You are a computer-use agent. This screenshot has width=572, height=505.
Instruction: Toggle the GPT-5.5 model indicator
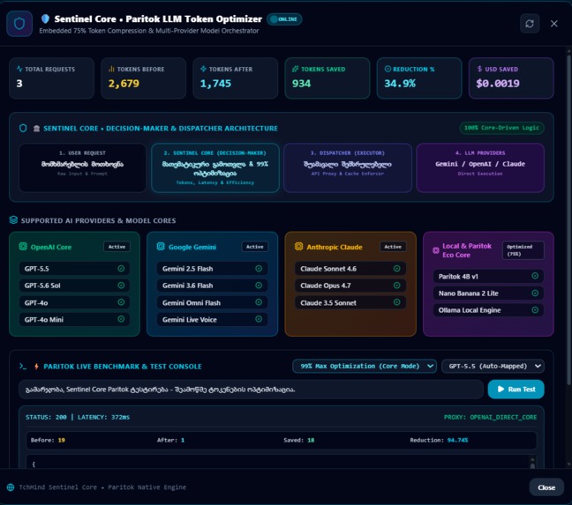(x=121, y=268)
